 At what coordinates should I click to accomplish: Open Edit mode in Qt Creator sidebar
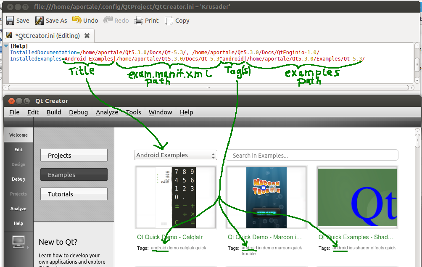pyautogui.click(x=18, y=150)
